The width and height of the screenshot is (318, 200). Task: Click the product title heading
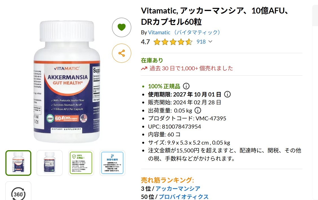point(215,16)
